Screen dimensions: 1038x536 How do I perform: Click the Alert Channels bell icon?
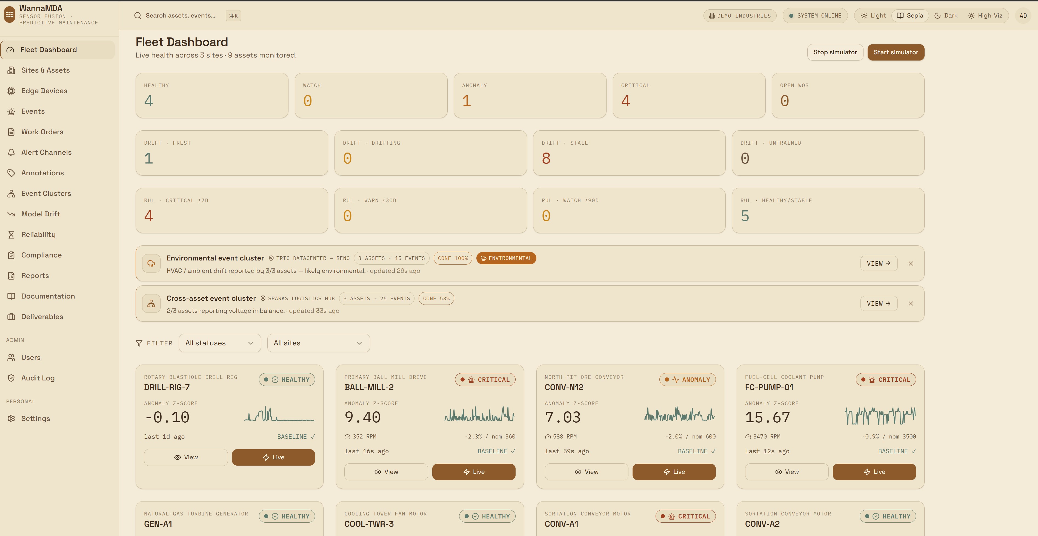11,152
